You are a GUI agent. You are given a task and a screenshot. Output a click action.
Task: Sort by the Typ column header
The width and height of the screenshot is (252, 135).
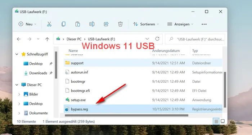(x=195, y=51)
